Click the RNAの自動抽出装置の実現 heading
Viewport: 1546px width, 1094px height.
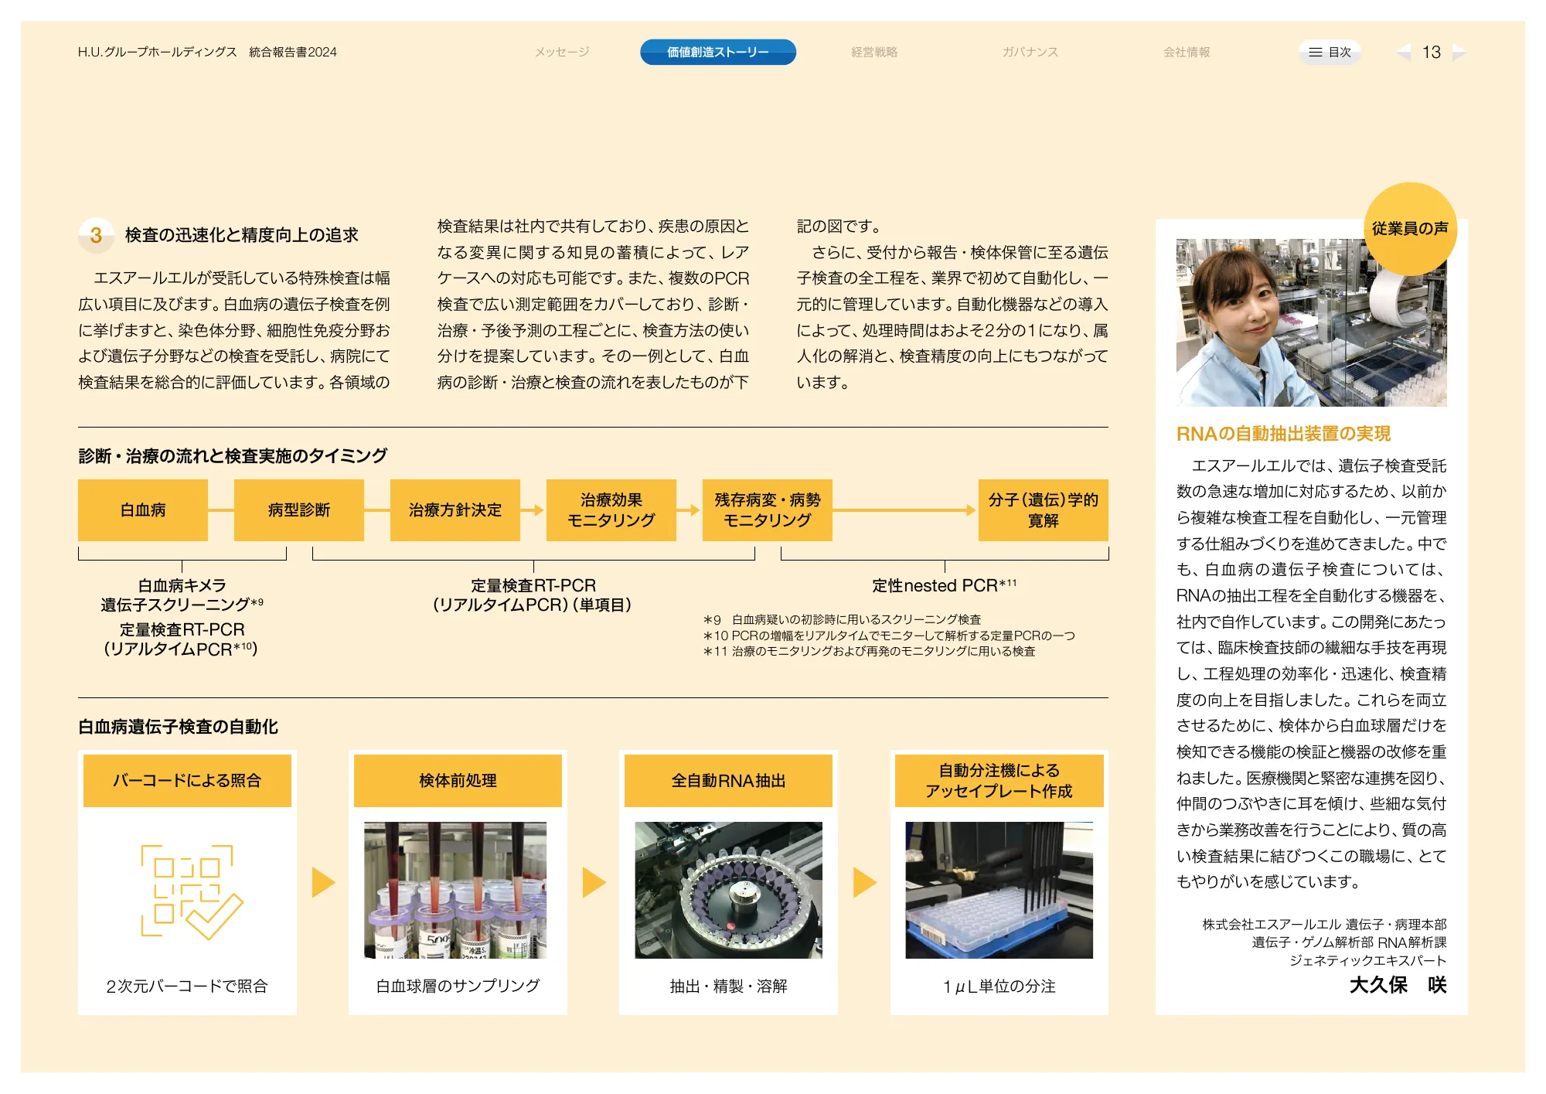(1283, 434)
